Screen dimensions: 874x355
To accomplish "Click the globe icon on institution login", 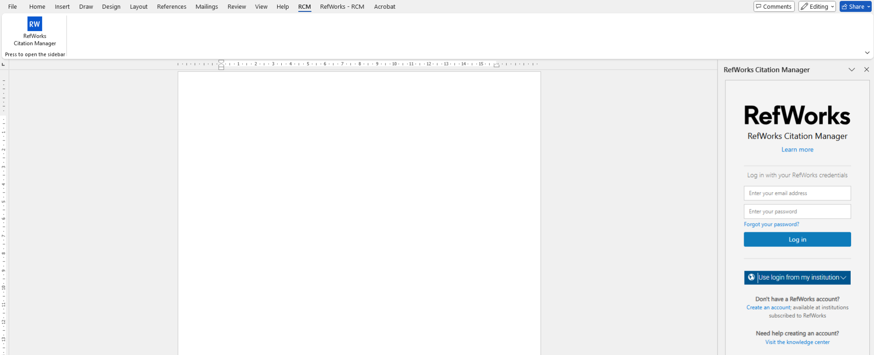I will click(x=751, y=277).
